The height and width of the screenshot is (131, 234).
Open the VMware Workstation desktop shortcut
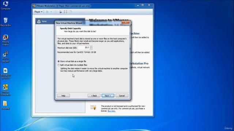5,90
